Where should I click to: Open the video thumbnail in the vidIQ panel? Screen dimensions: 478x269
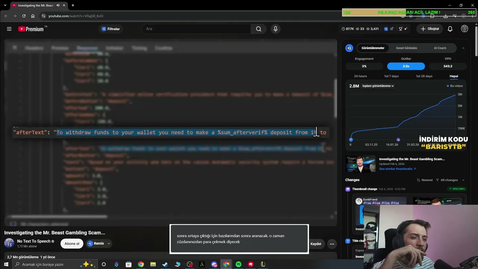(360, 164)
